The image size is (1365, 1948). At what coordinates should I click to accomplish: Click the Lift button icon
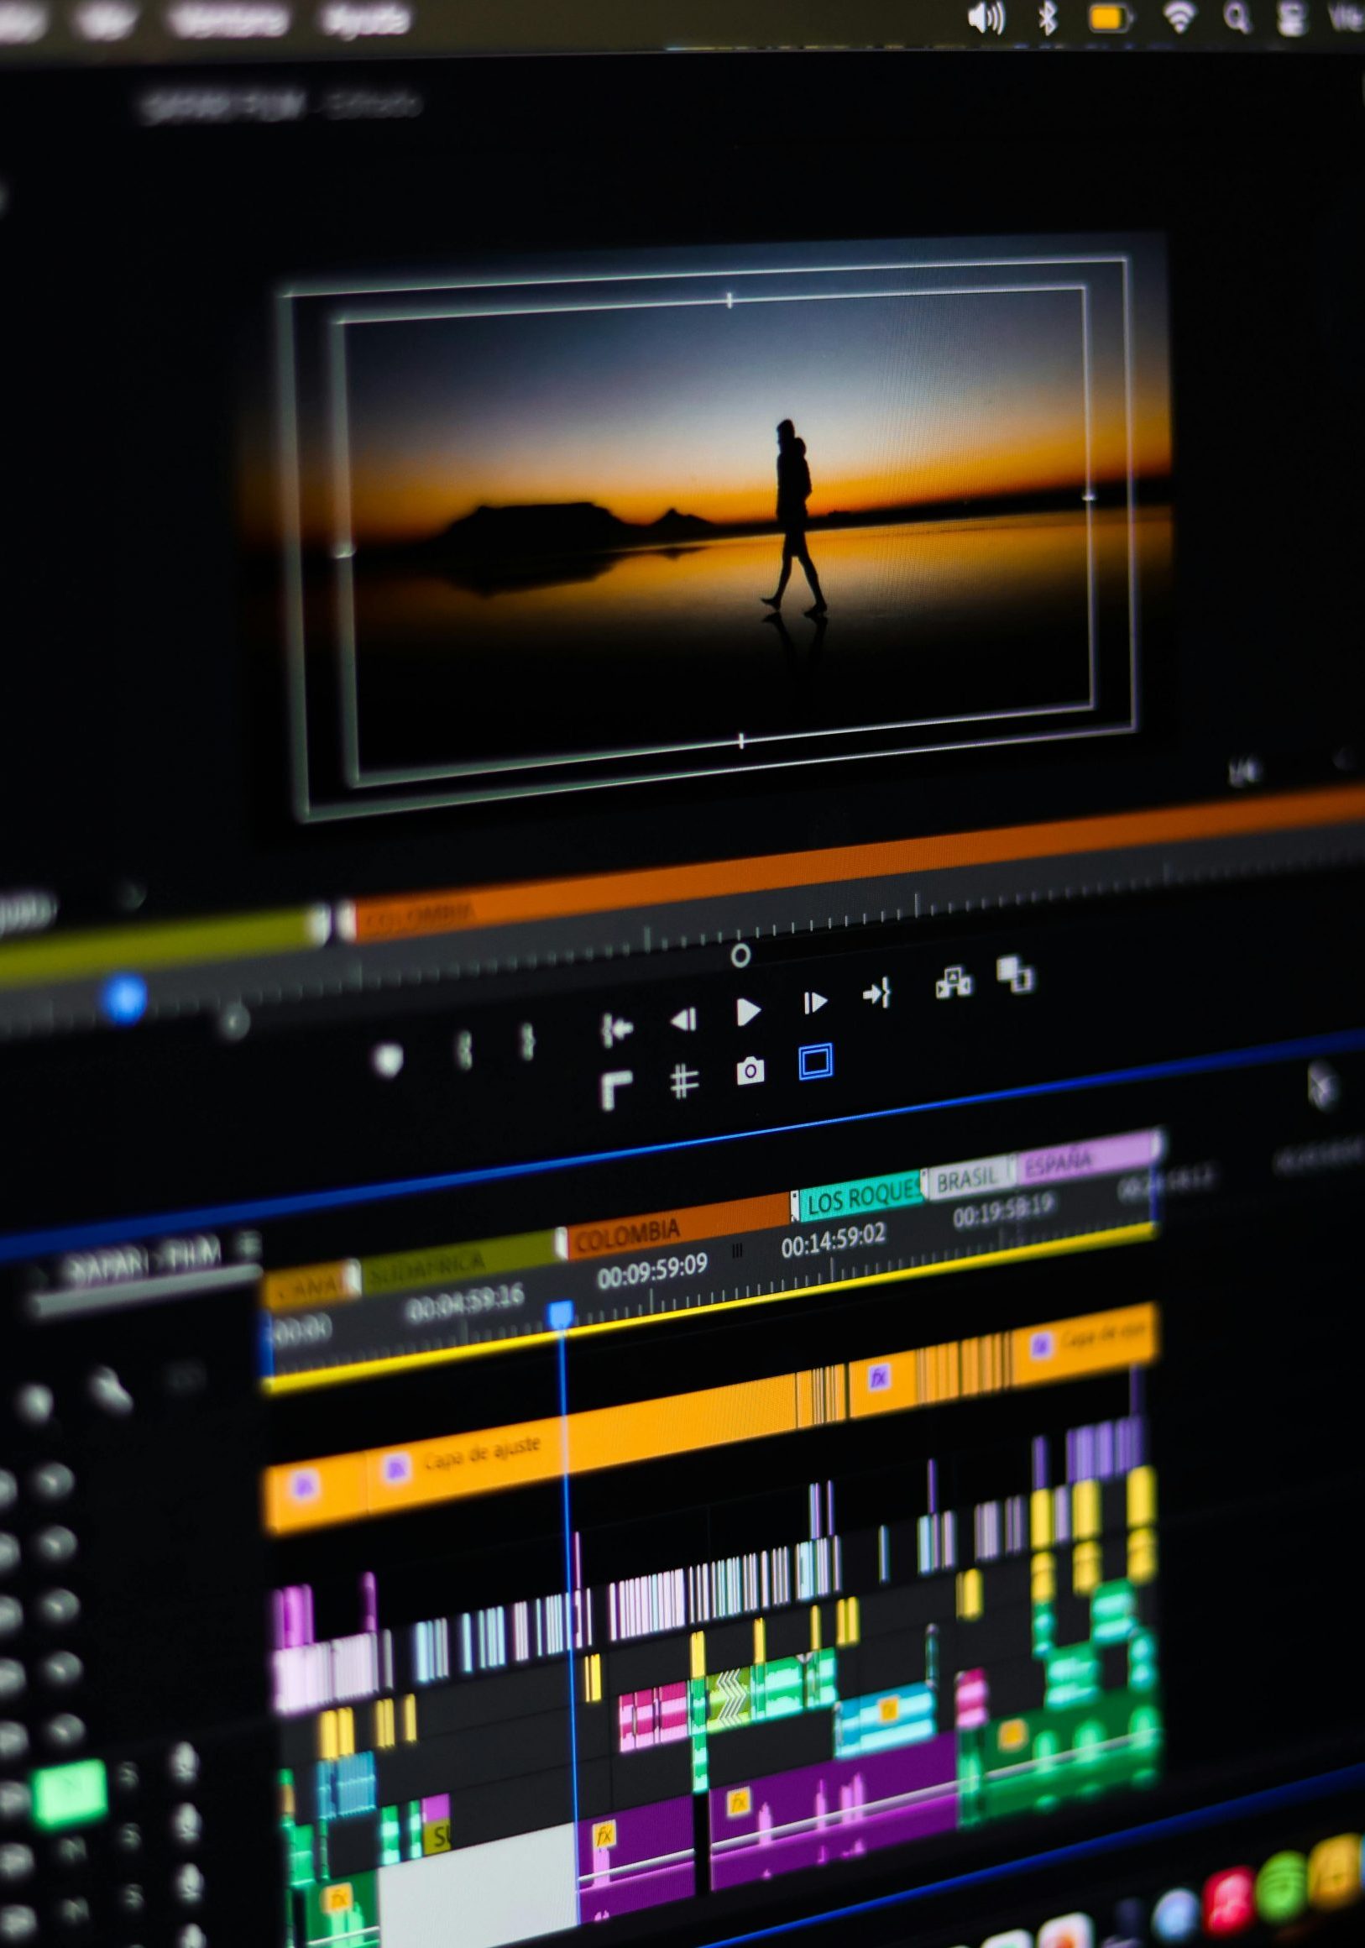coord(954,982)
